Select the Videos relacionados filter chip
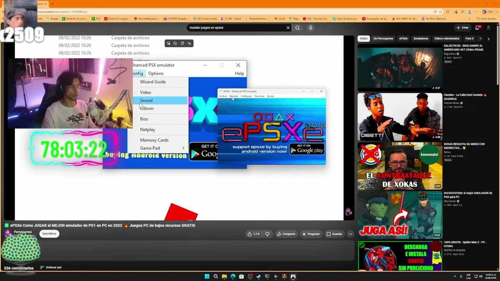Image resolution: width=500 pixels, height=281 pixels. tap(447, 39)
